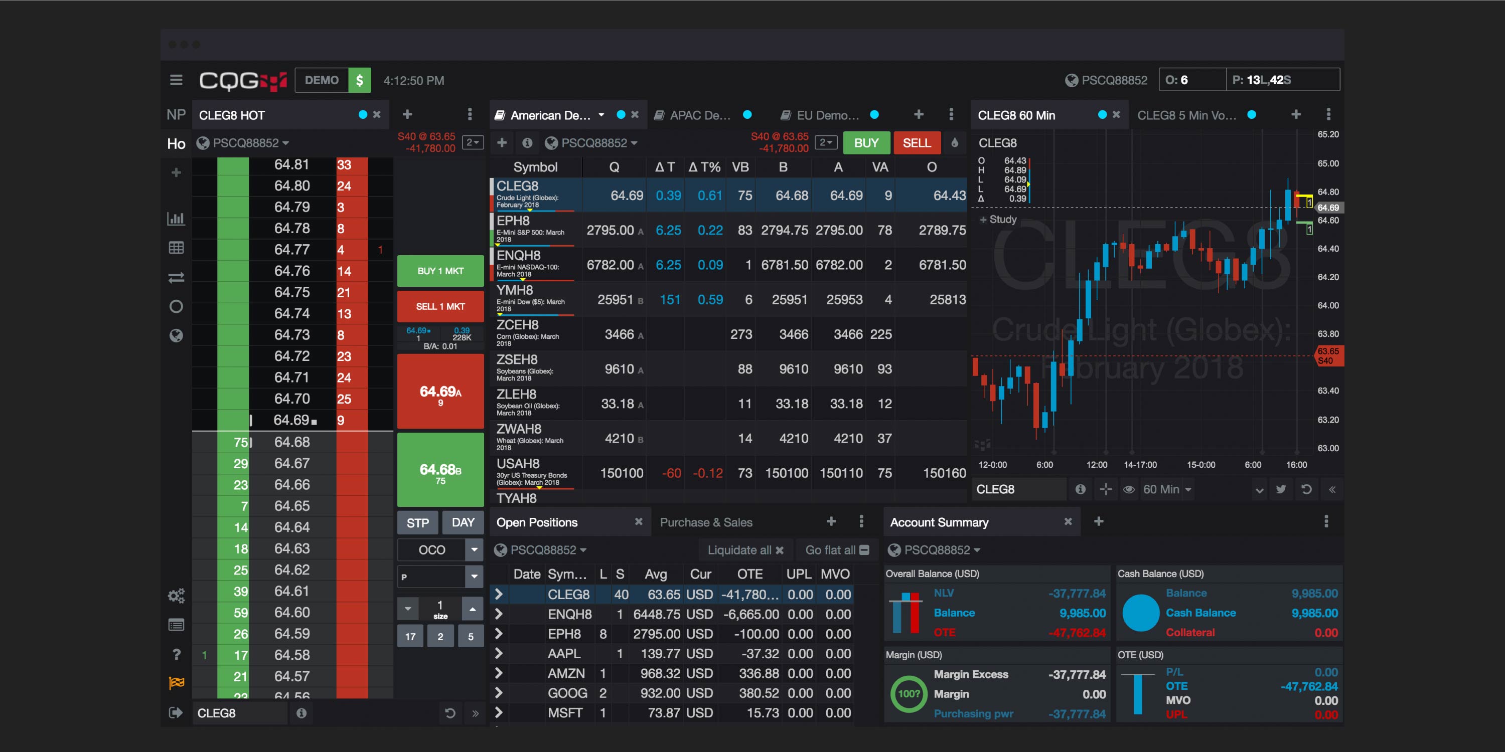Reset chart with refresh icon in chart toolbar
Viewport: 1505px width, 752px height.
click(1306, 489)
